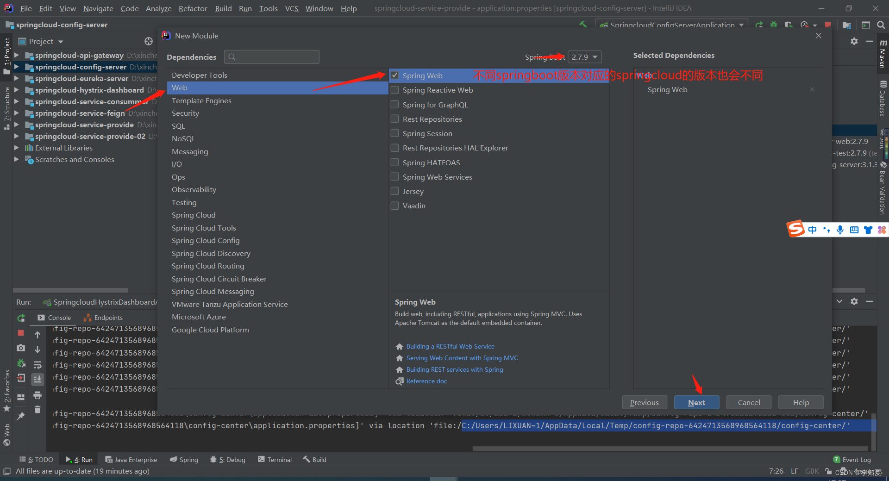Click the Cancel button

pos(749,402)
